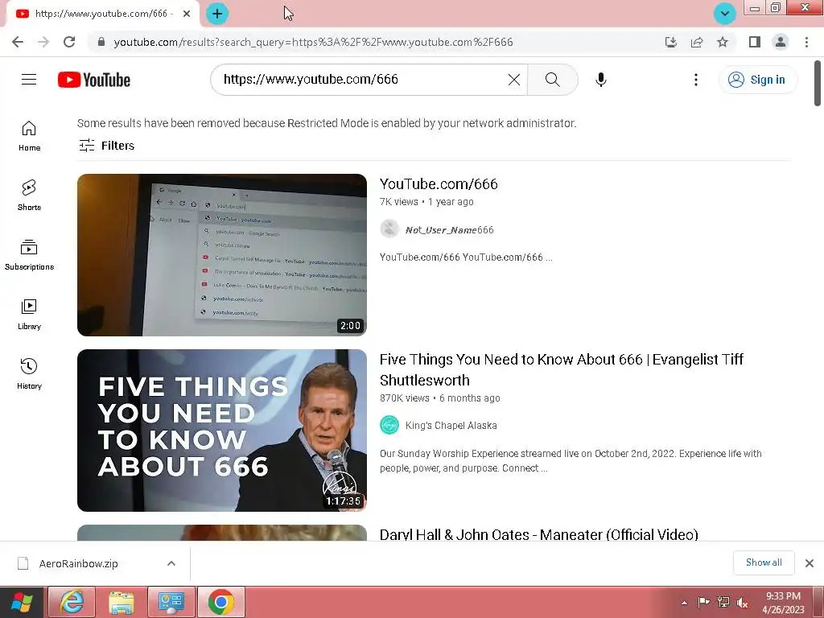The image size is (824, 618).
Task: Click the Restricted Mode notice text
Action: pos(327,123)
